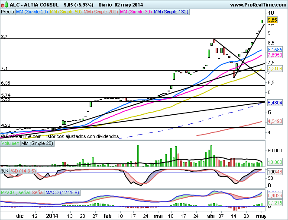Image resolution: width=288 pixels, height=220 pixels.
Task: Click the red 4,5498 value tag
Action: [x=275, y=122]
